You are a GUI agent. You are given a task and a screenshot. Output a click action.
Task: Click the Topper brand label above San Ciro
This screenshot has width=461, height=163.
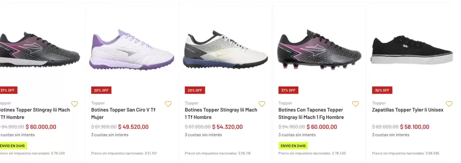click(x=98, y=103)
